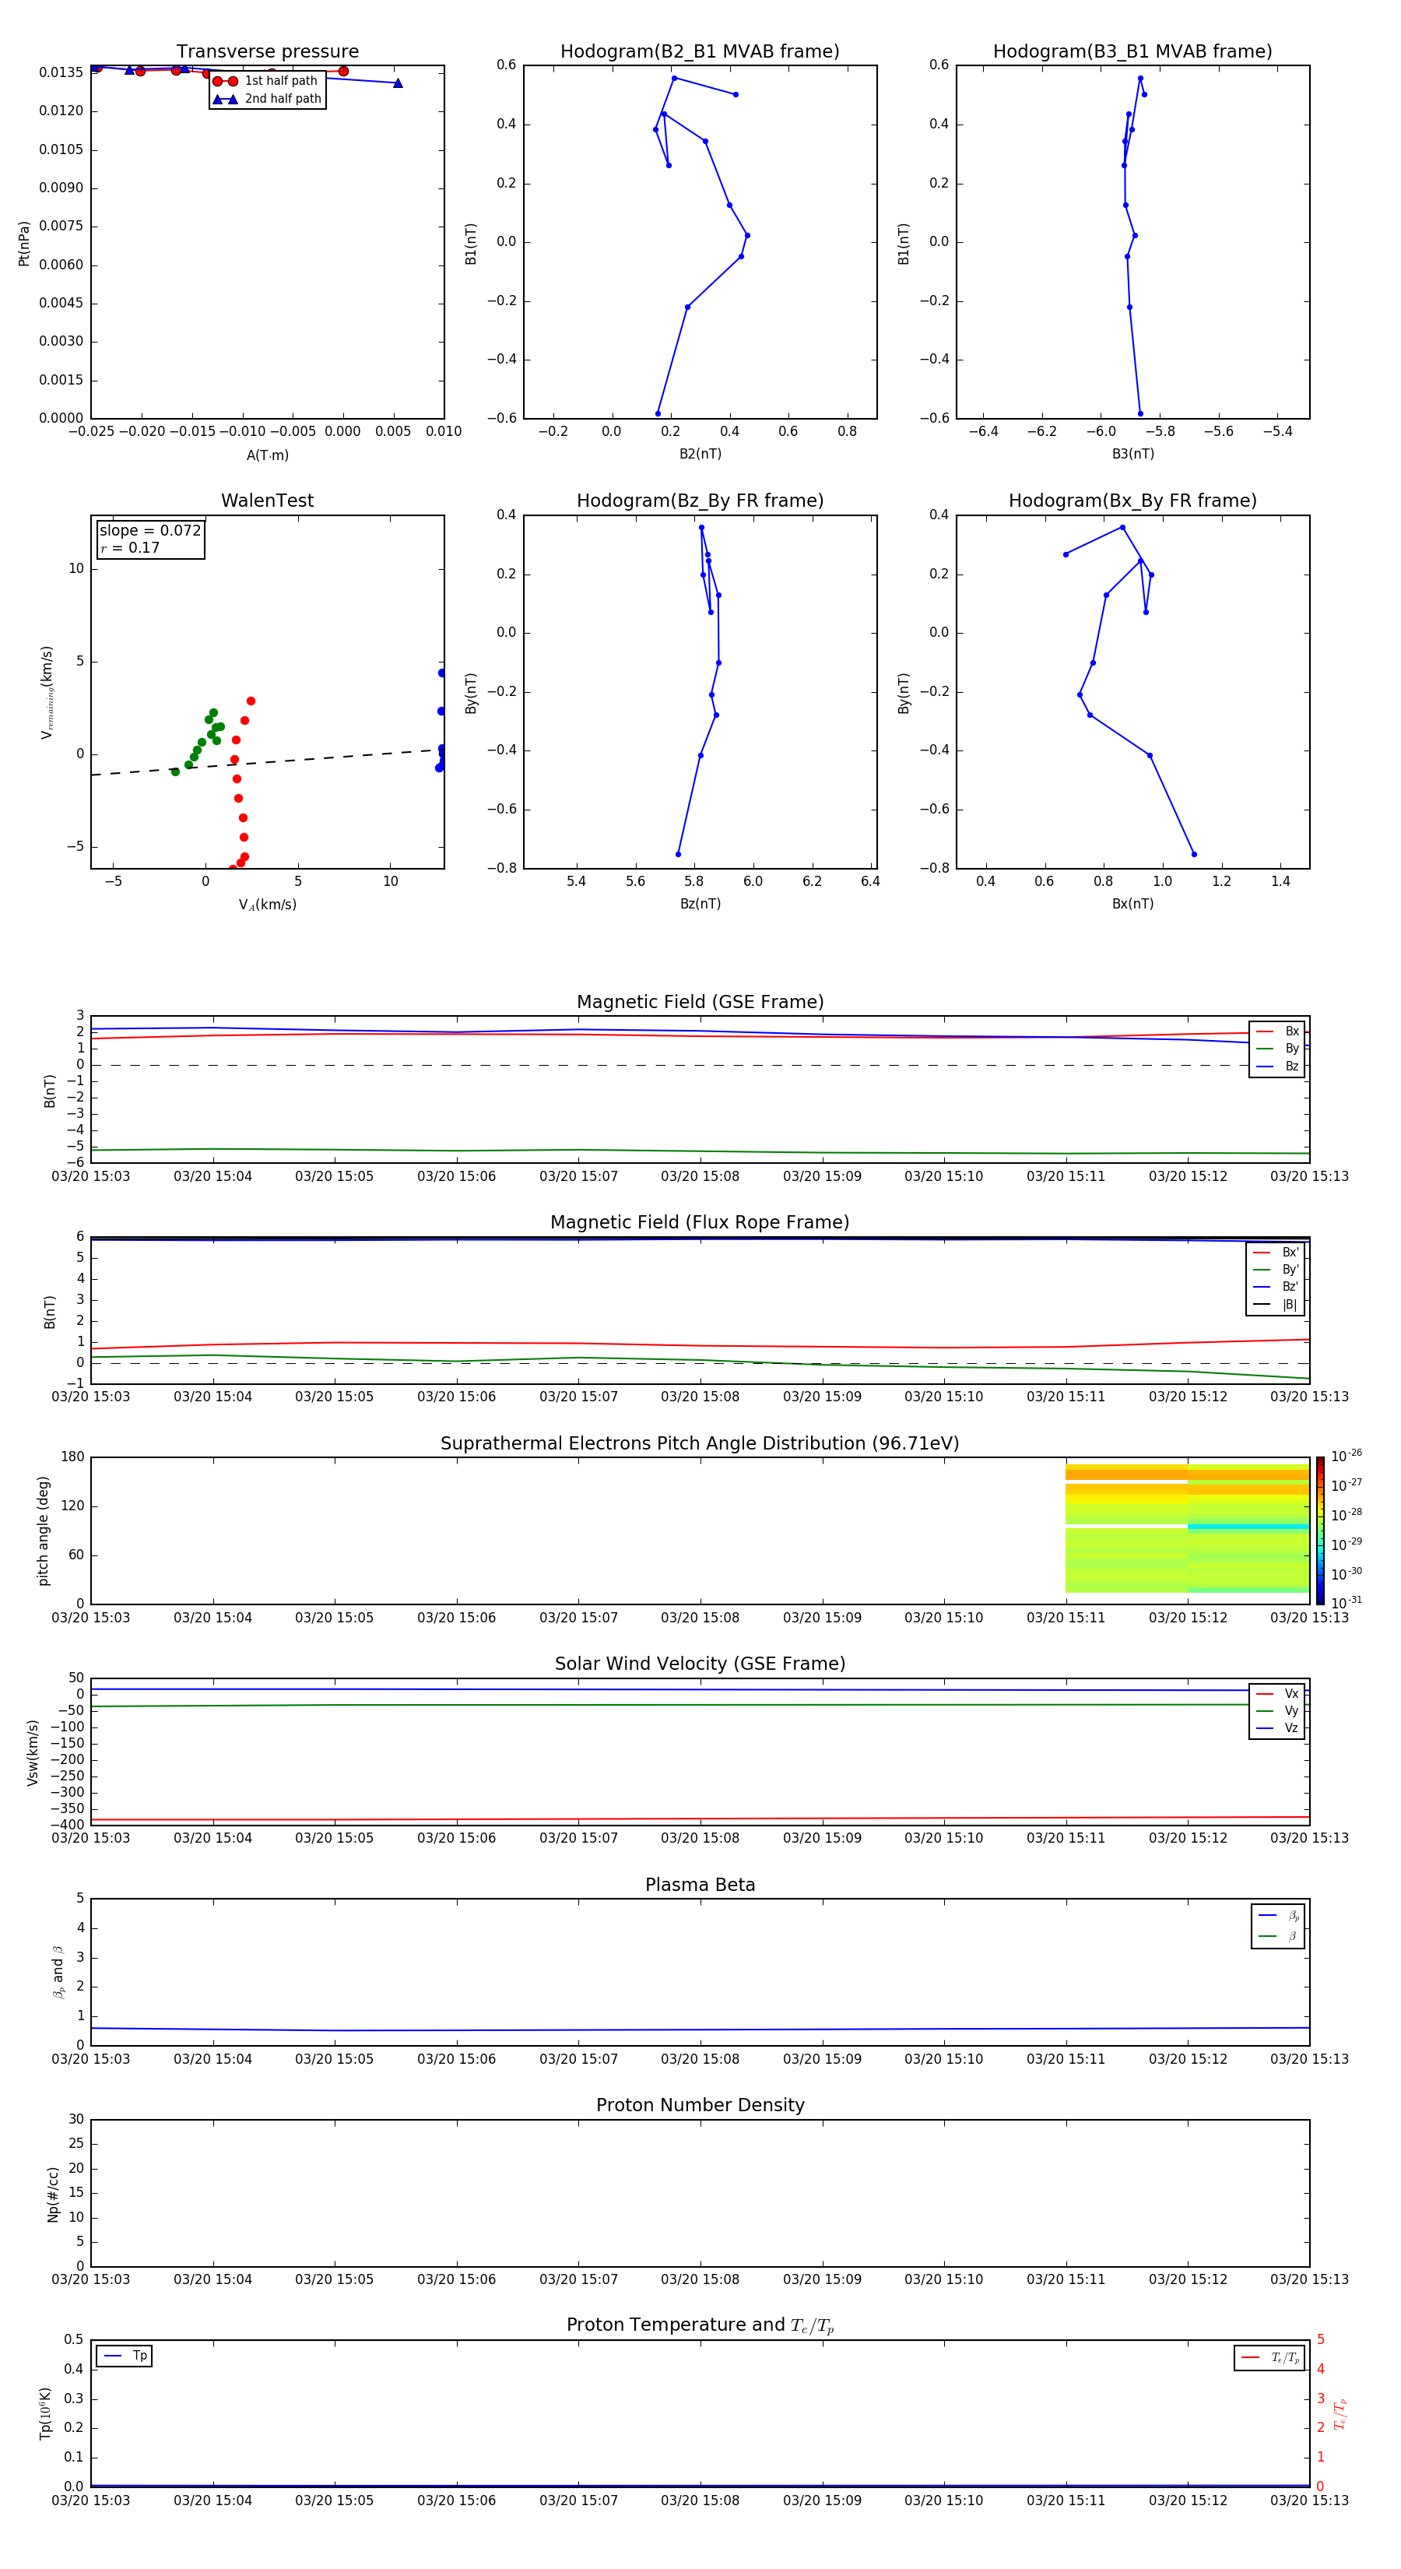Click the "B3(nT)" x-axis label

tap(1132, 454)
